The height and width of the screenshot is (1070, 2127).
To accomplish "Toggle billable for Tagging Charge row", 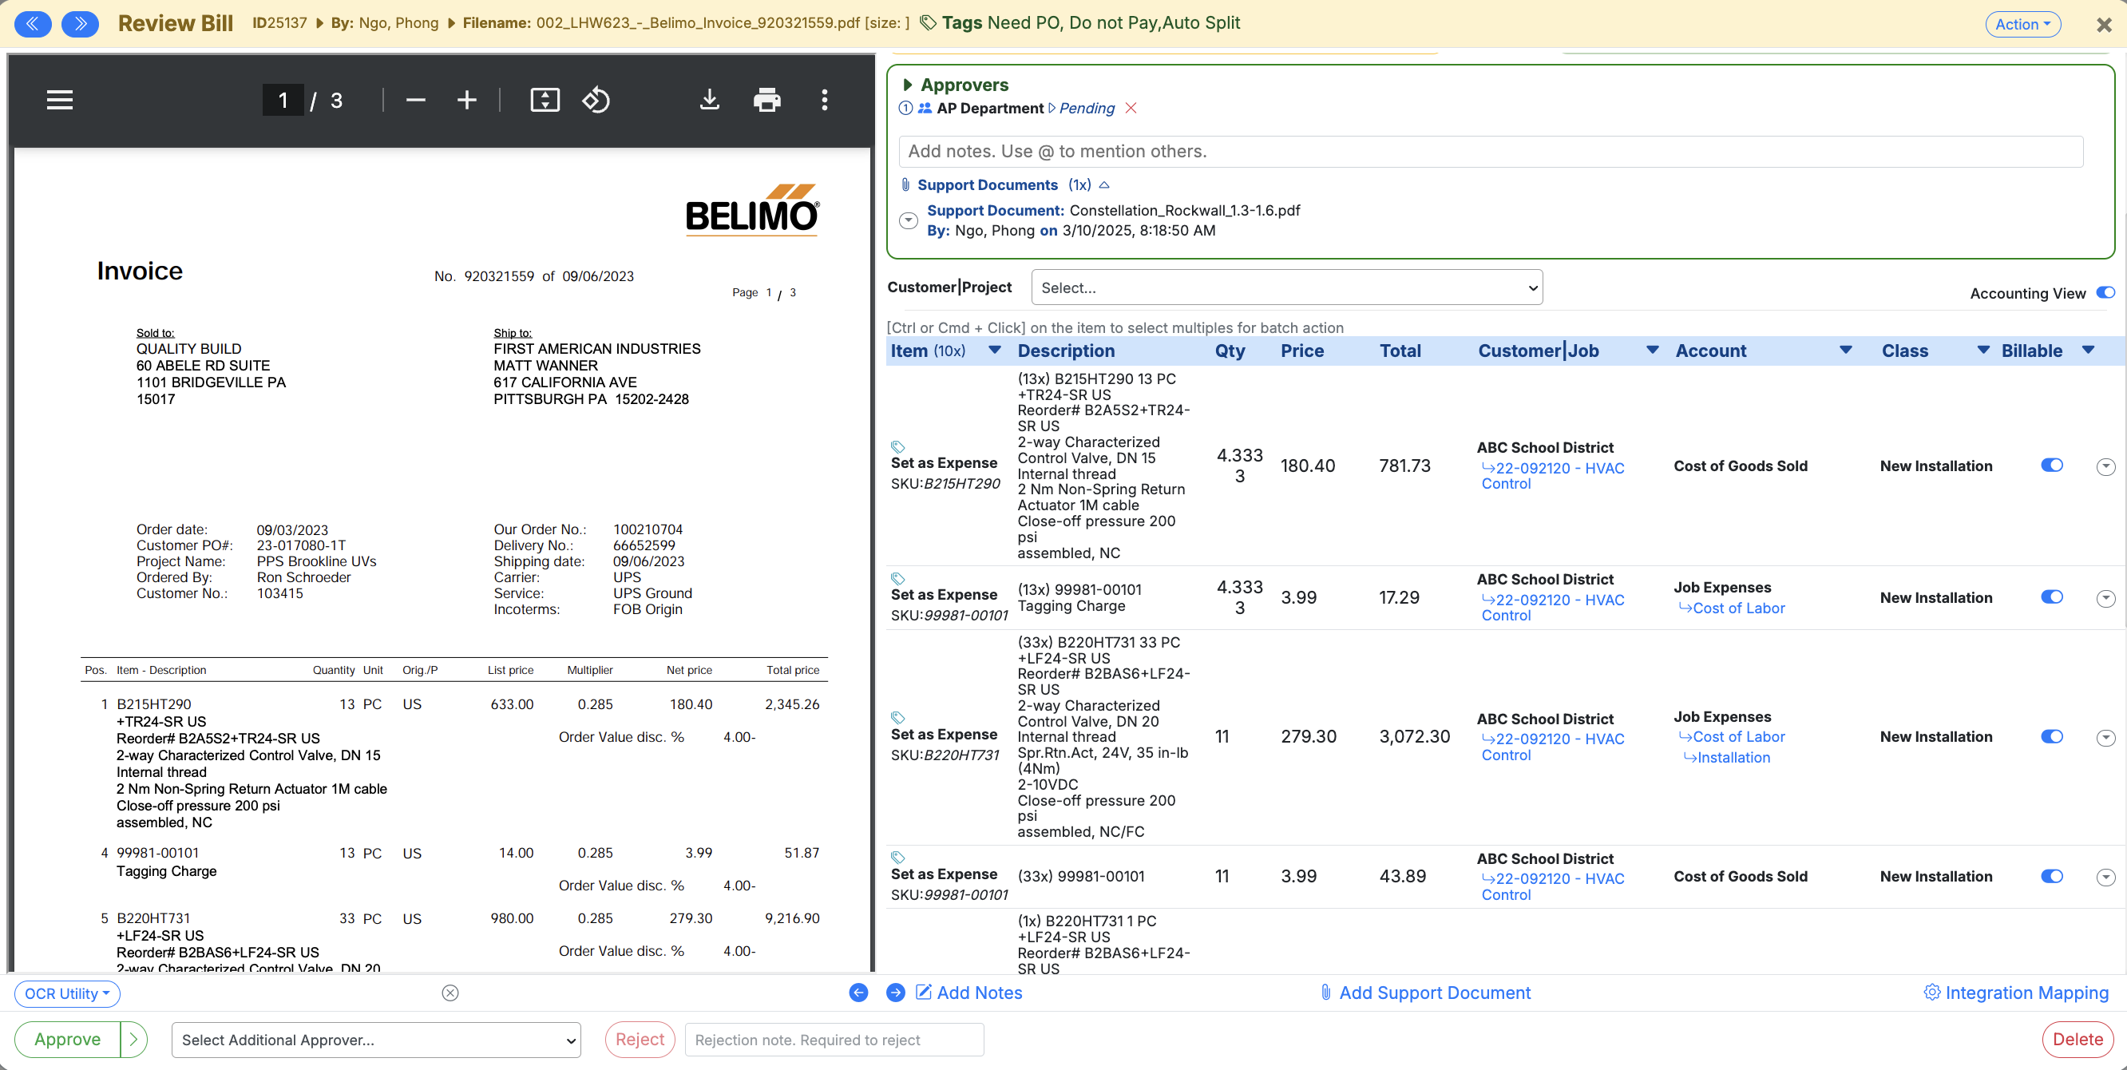I will (2051, 597).
